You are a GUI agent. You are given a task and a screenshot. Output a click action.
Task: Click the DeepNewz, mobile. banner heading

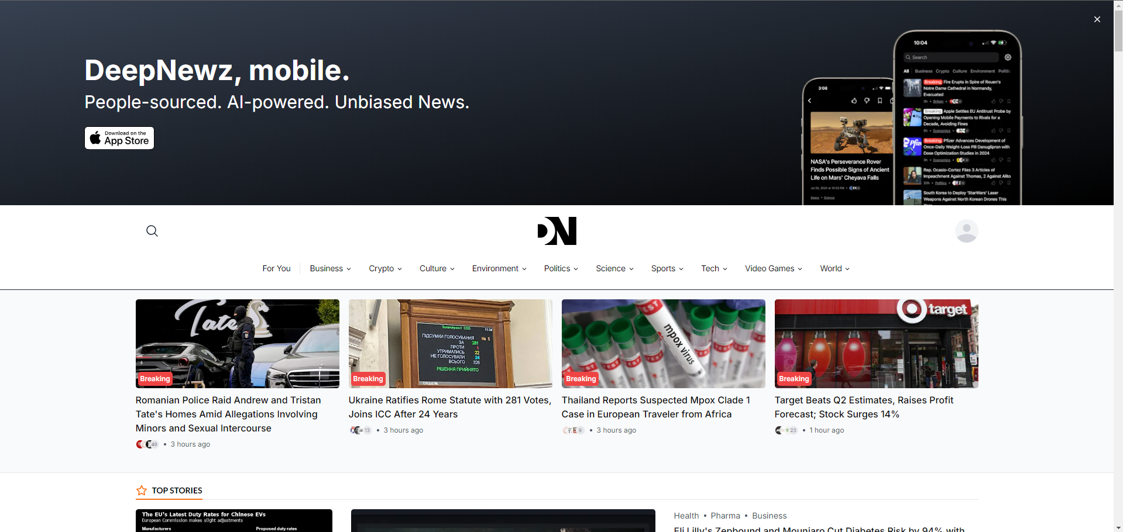217,70
